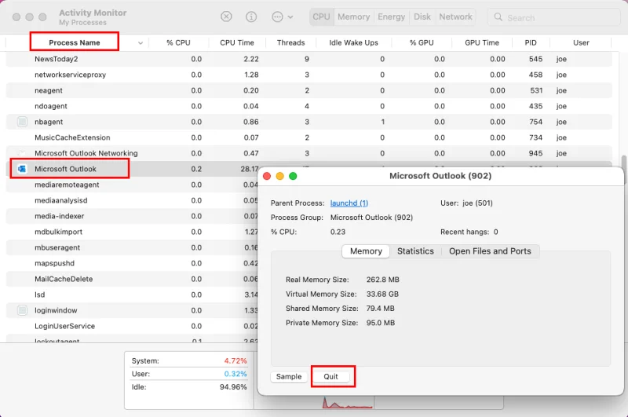The width and height of the screenshot is (628, 417).
Task: Sort processes by the % CPU column
Action: click(x=178, y=42)
